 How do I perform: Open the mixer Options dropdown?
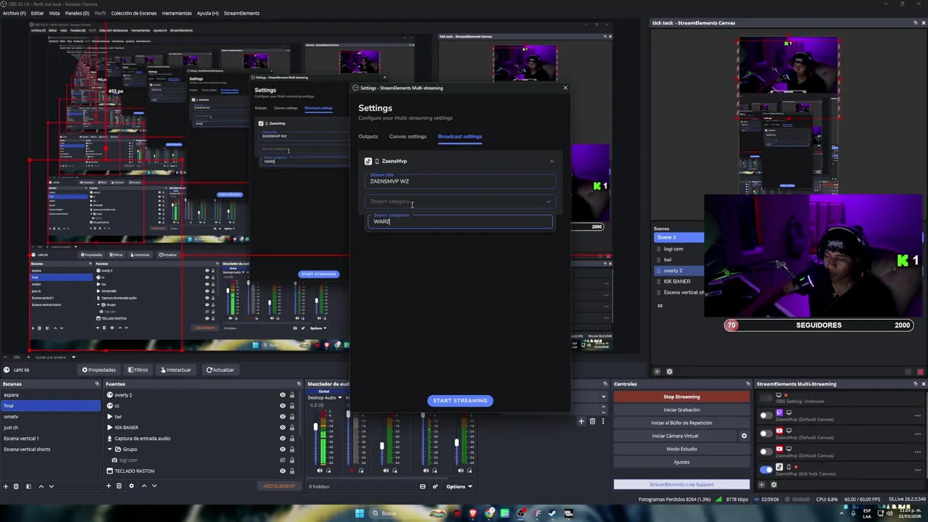pos(459,486)
